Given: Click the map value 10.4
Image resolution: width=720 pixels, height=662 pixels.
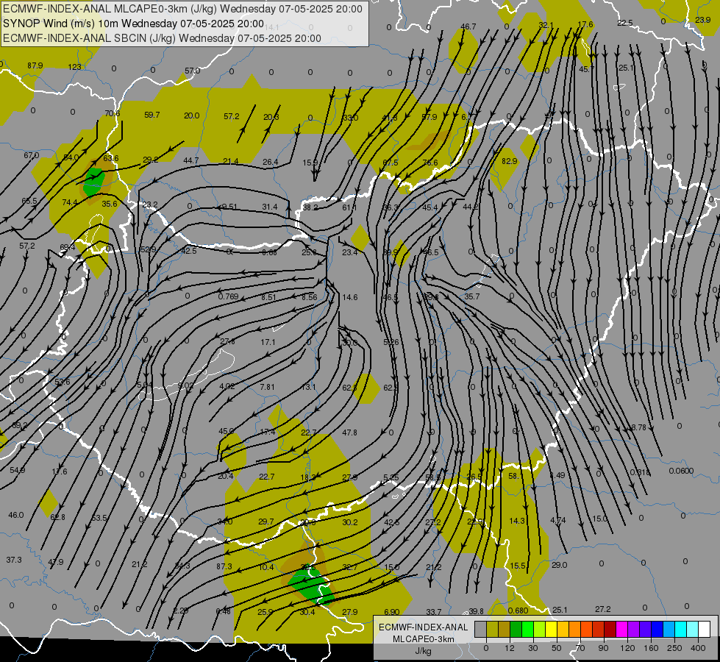Looking at the screenshot, I should 266,567.
